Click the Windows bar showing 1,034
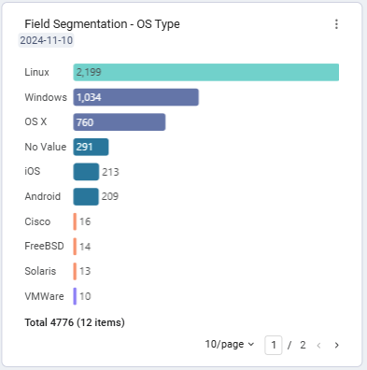367x370 pixels. click(136, 97)
